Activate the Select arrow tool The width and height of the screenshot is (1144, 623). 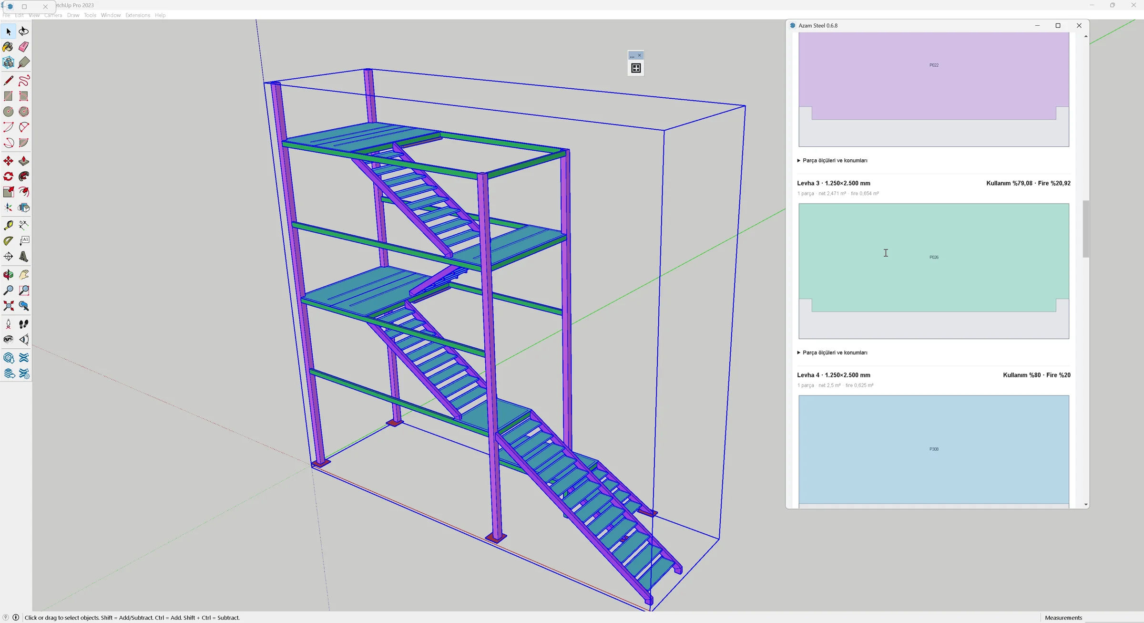9,31
